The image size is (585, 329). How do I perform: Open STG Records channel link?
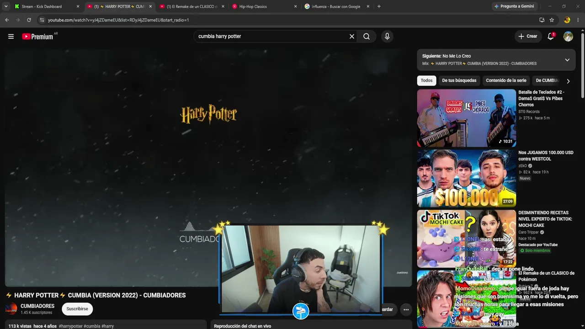tap(529, 111)
